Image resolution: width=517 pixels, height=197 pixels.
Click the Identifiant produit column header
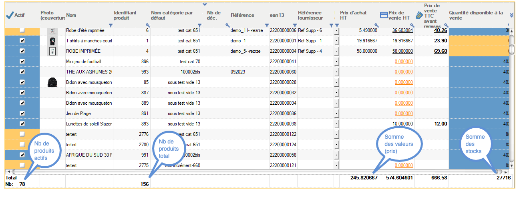point(125,15)
